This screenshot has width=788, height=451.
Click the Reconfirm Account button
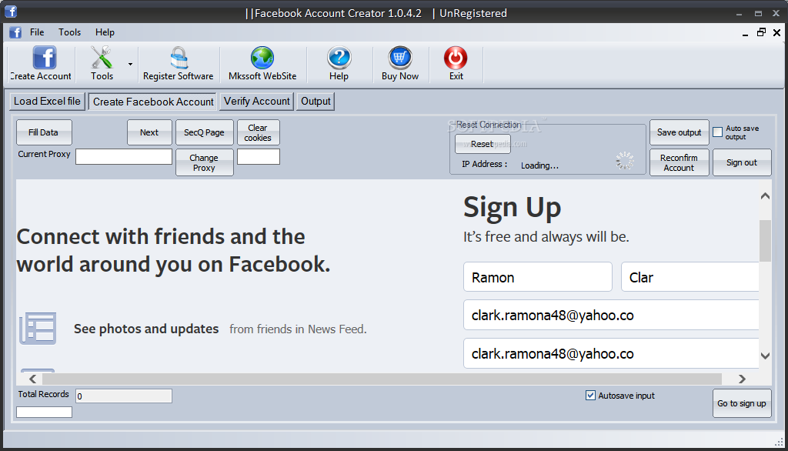[x=679, y=162]
